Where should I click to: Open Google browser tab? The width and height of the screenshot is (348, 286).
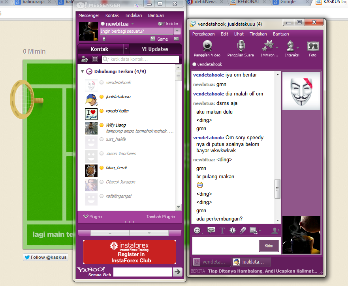[x=291, y=2]
